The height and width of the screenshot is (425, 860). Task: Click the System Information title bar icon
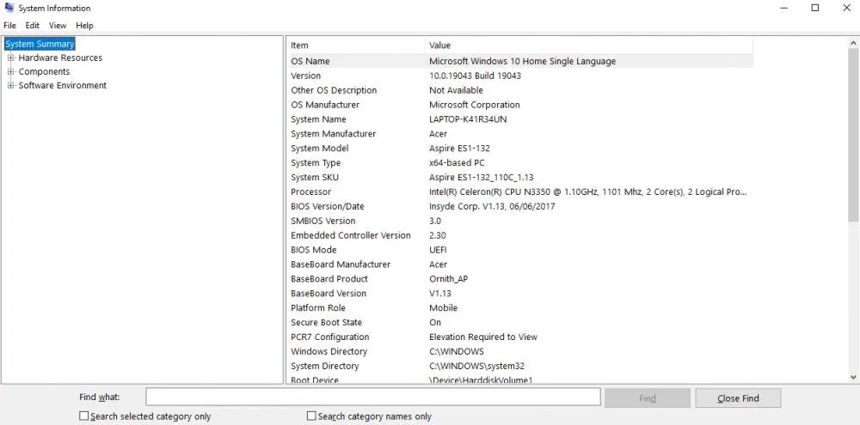click(9, 8)
